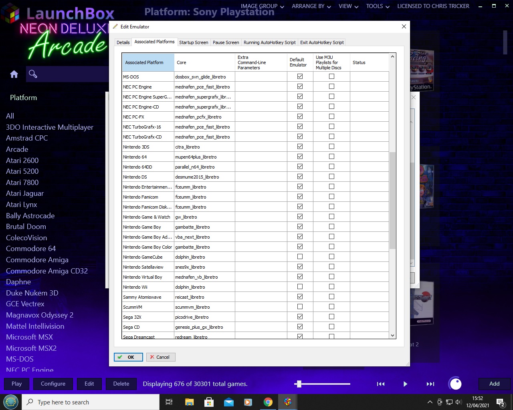
Task: Open Exit AutoHotkey Script tab
Action: coord(322,42)
